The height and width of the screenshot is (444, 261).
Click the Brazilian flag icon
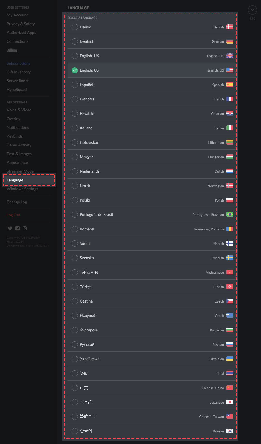click(x=230, y=215)
